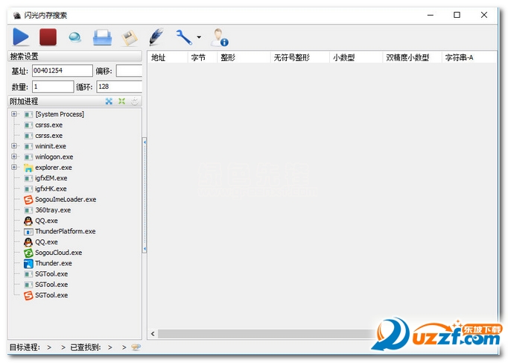Expand the [System Process] tree node
This screenshot has height=363, width=508.
click(14, 114)
